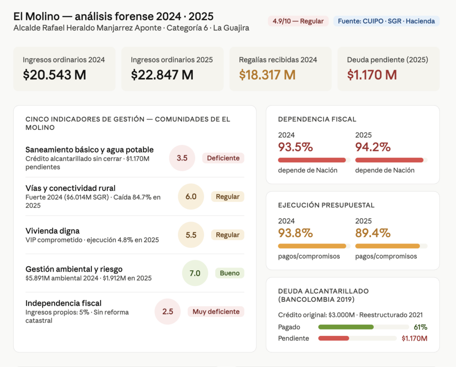Image resolution: width=456 pixels, height=367 pixels.
Task: Open the Ingresos ordinarios 2024 card
Action: click(x=64, y=69)
